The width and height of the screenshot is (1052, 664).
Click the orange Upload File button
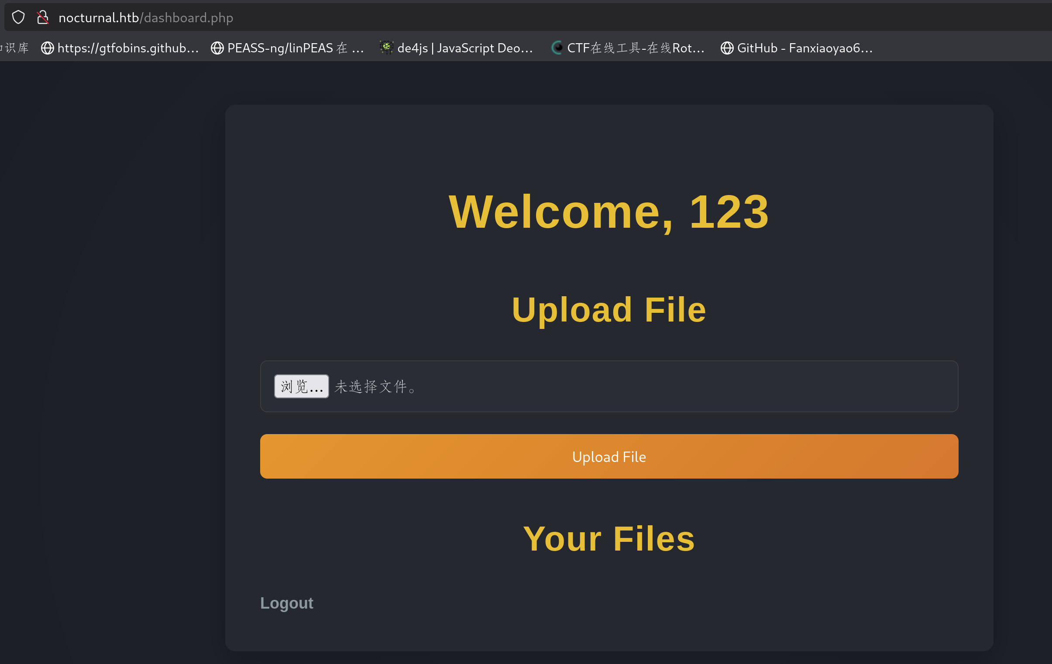(609, 456)
